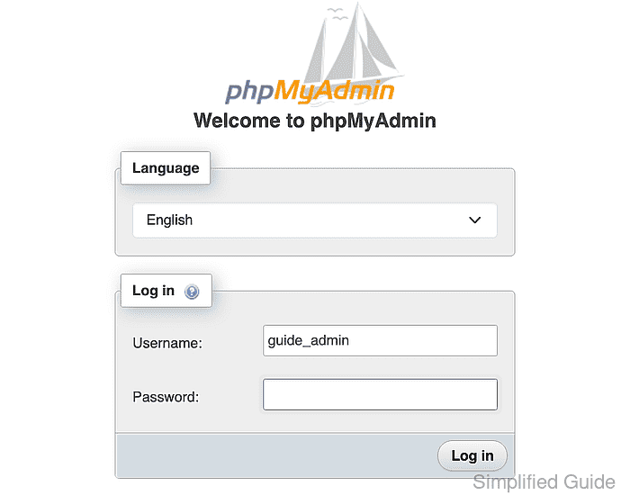Click the orange MyAdmin logo text

coord(334,90)
